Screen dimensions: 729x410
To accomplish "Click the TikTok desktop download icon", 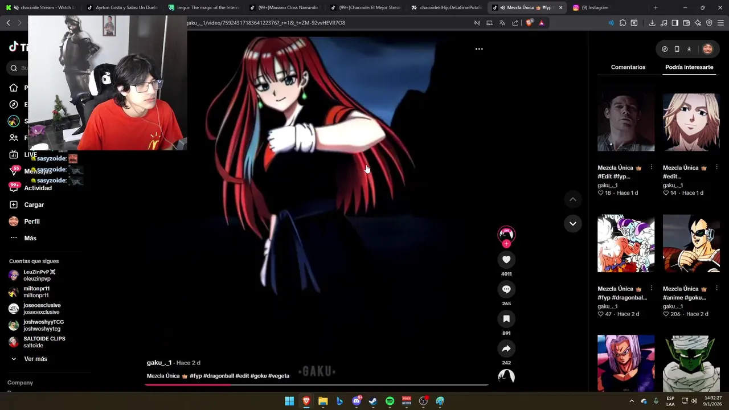I will [689, 49].
